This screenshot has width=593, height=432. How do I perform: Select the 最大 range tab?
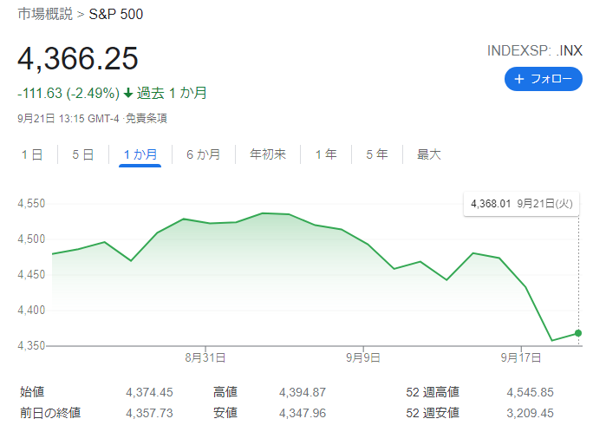point(429,154)
